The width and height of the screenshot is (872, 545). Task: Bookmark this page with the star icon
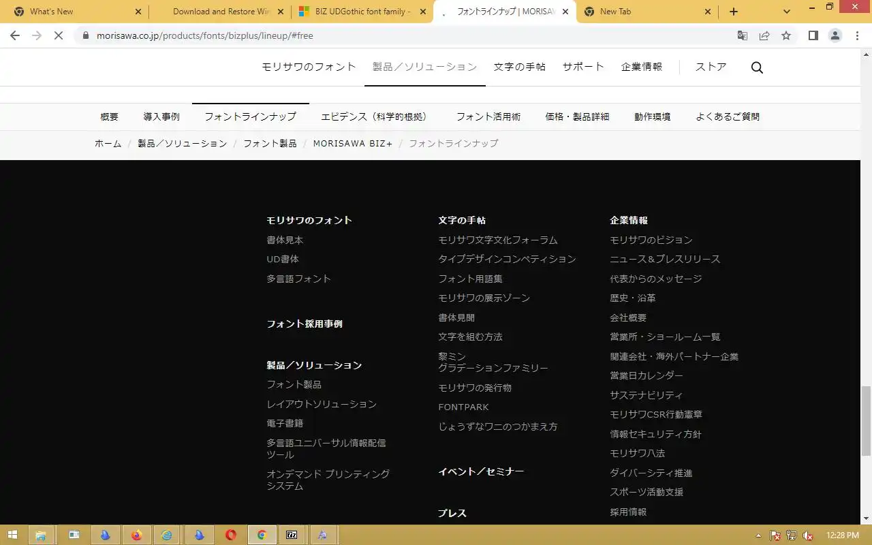coord(786,35)
